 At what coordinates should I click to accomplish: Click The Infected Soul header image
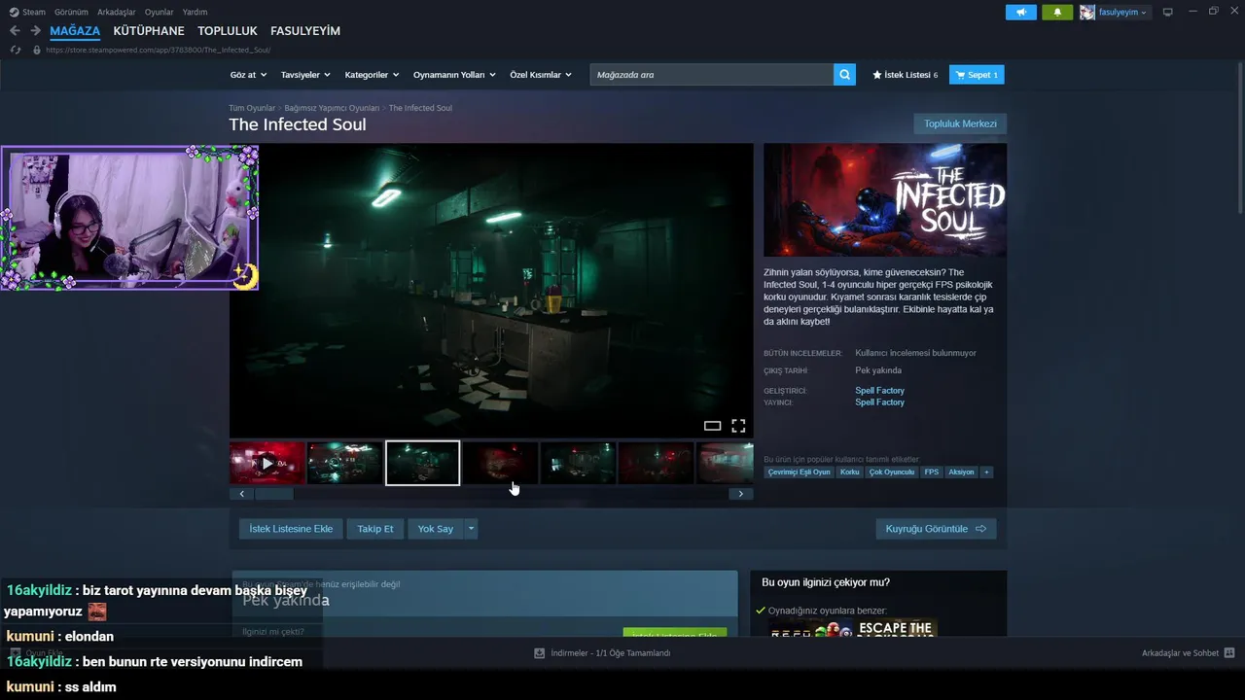coord(885,200)
